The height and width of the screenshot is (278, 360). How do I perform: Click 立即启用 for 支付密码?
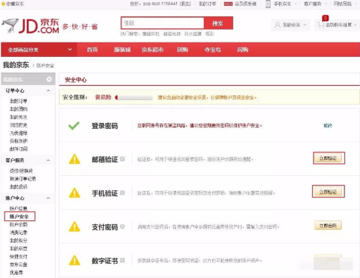[328, 225]
